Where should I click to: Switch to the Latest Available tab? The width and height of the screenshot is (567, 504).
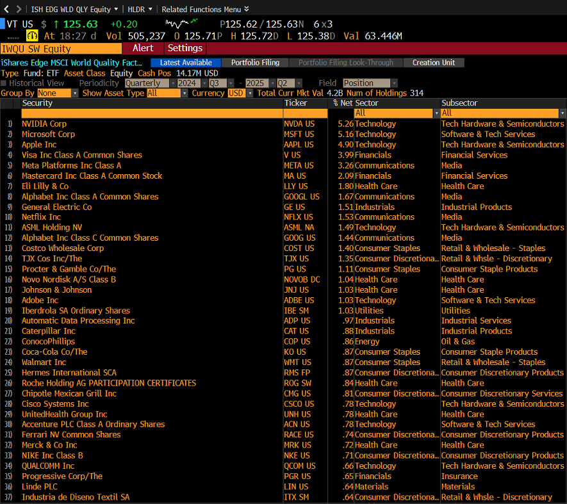click(x=186, y=63)
